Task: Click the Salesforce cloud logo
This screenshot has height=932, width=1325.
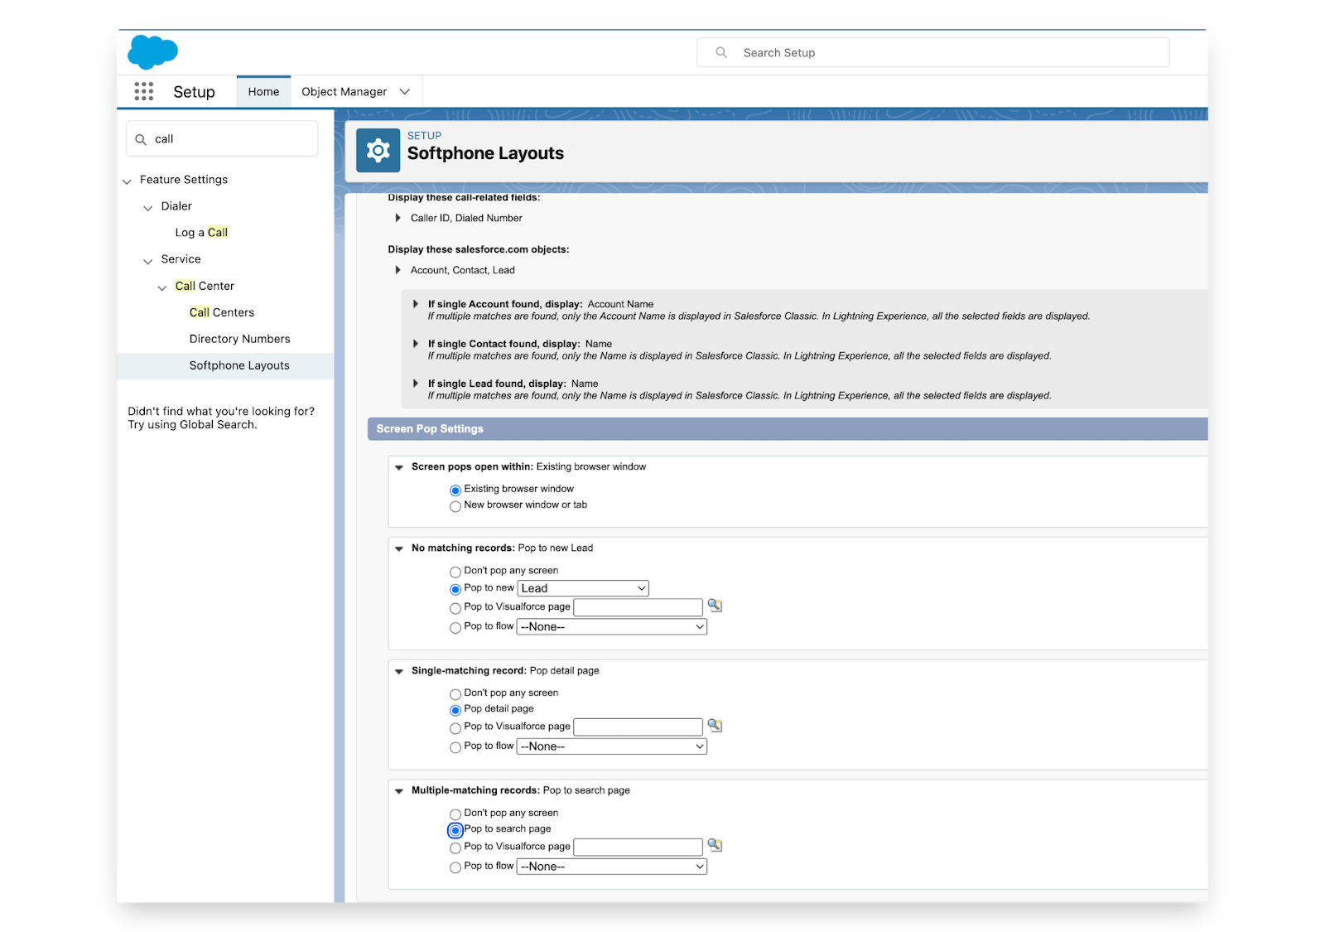Action: coord(152,51)
